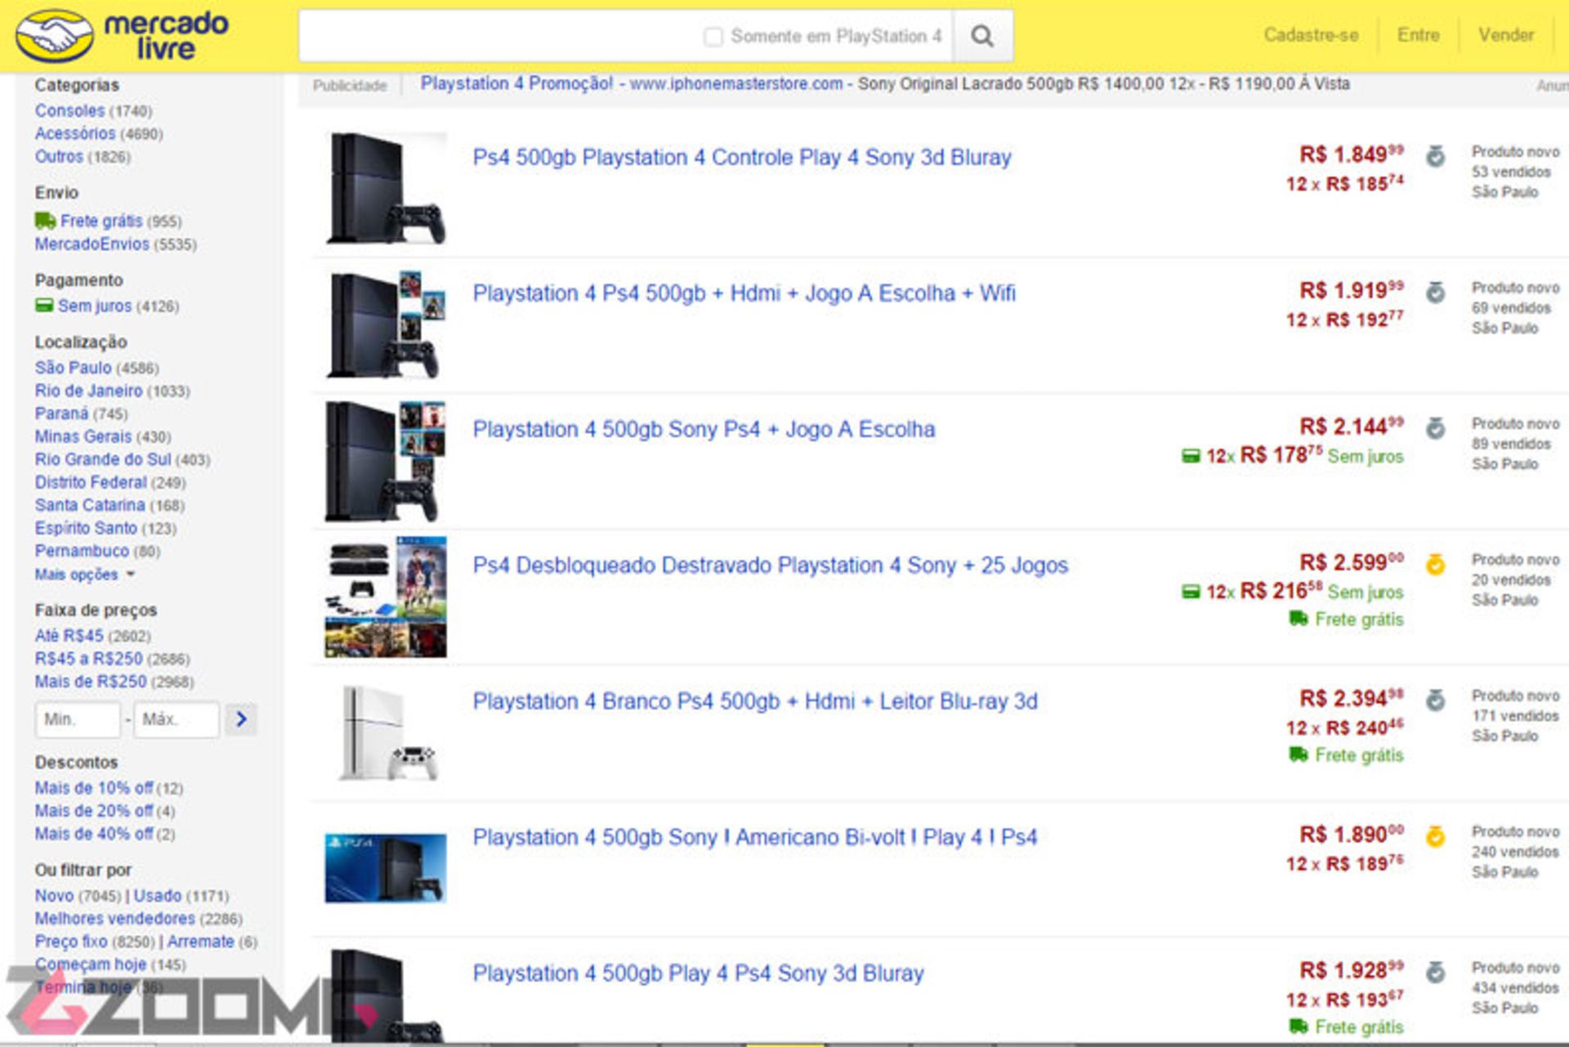Click the gold medal icon on R$ 2.599 listing
This screenshot has width=1569, height=1047.
click(x=1435, y=564)
